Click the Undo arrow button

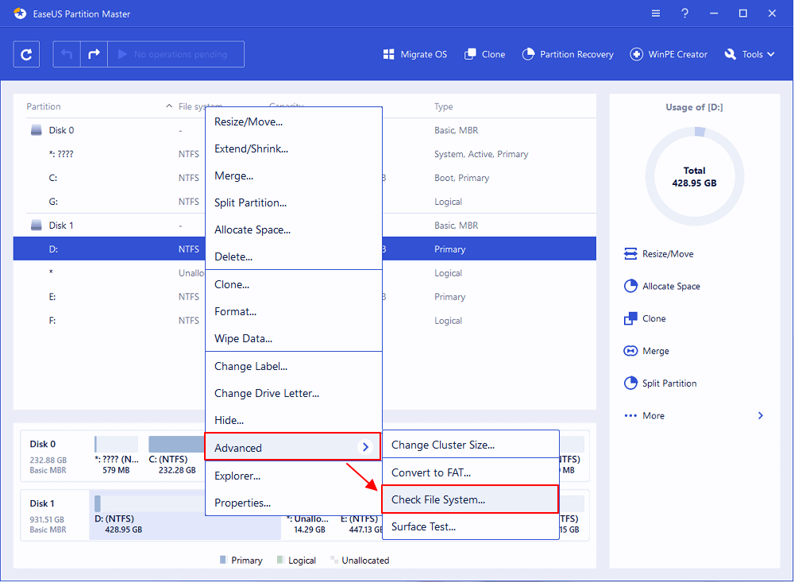click(67, 54)
